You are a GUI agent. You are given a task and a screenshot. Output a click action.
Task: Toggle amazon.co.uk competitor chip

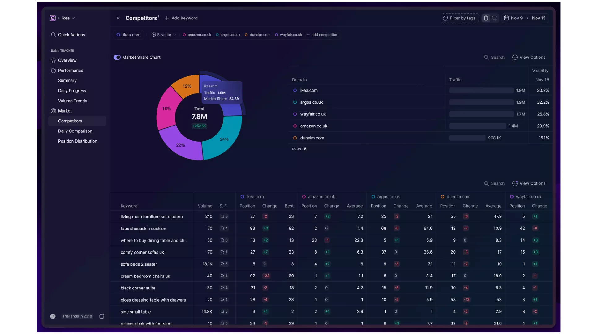pos(197,35)
